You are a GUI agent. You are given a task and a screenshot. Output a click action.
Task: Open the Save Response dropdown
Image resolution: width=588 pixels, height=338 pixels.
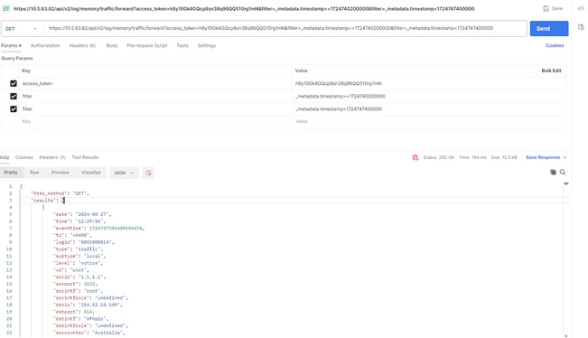pyautogui.click(x=546, y=157)
